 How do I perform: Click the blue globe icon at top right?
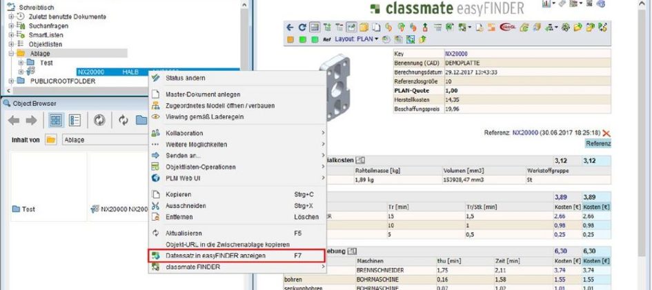coord(601,3)
